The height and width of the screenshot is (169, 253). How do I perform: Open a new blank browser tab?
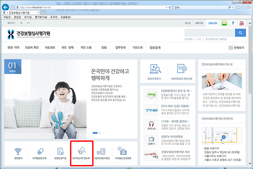click(43, 12)
